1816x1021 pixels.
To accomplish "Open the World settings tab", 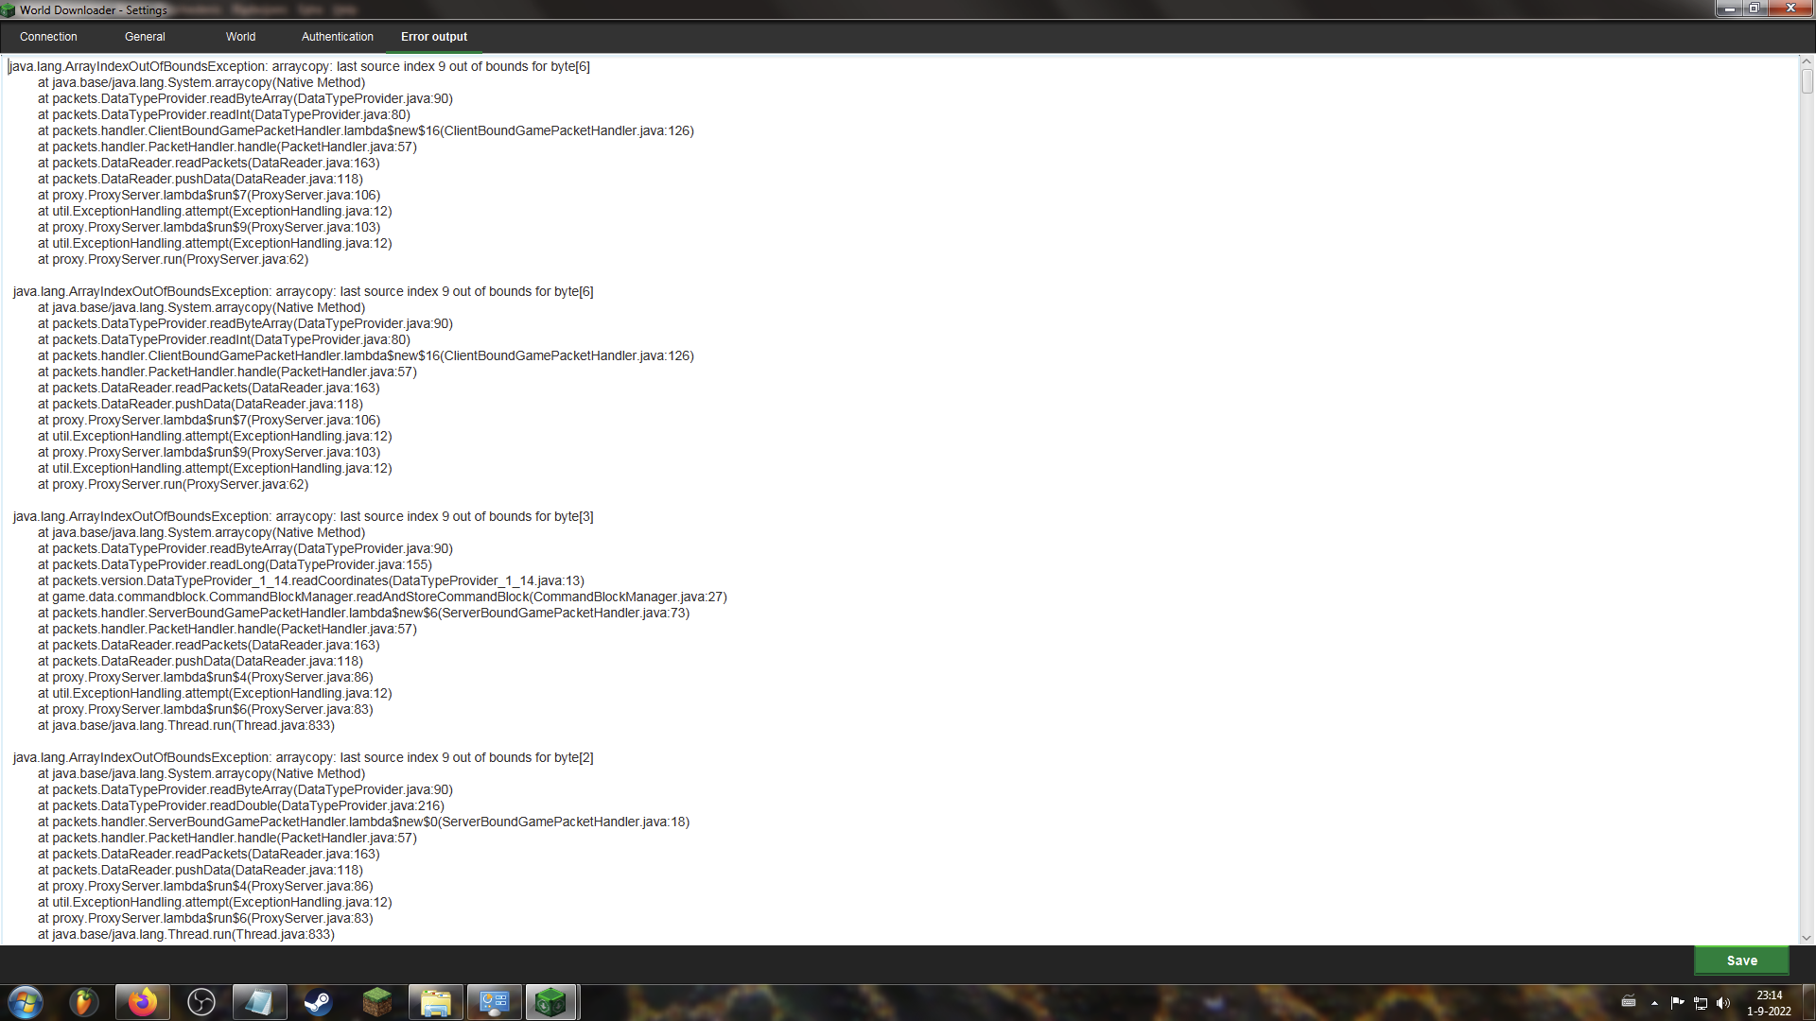I will pos(240,37).
